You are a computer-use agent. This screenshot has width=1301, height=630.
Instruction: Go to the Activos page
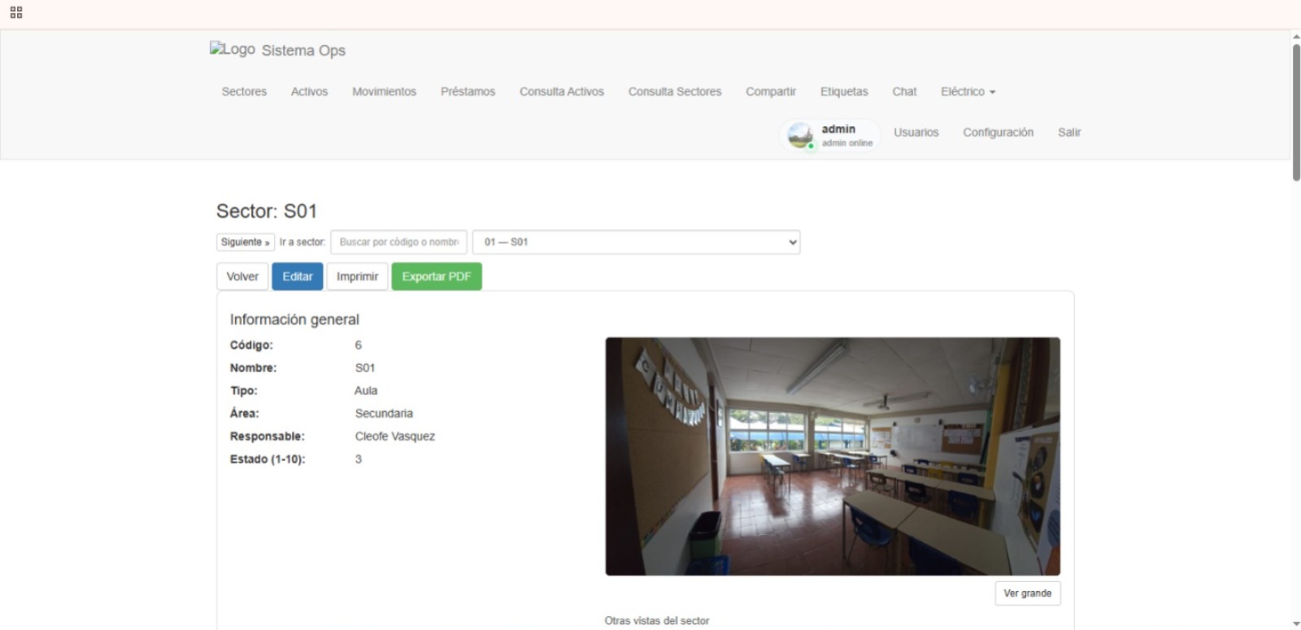tap(309, 92)
